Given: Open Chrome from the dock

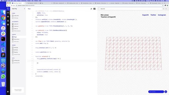Looking at the screenshot, I should point(3,18).
